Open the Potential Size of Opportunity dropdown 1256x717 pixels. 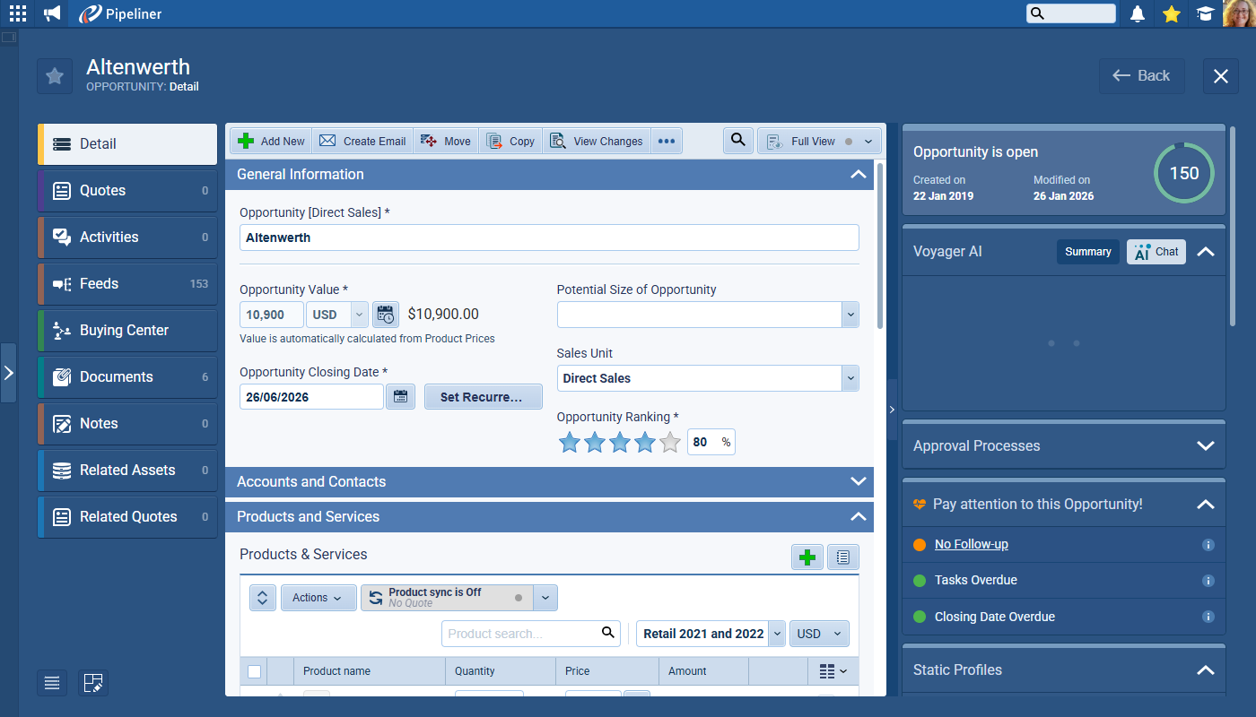tap(850, 315)
